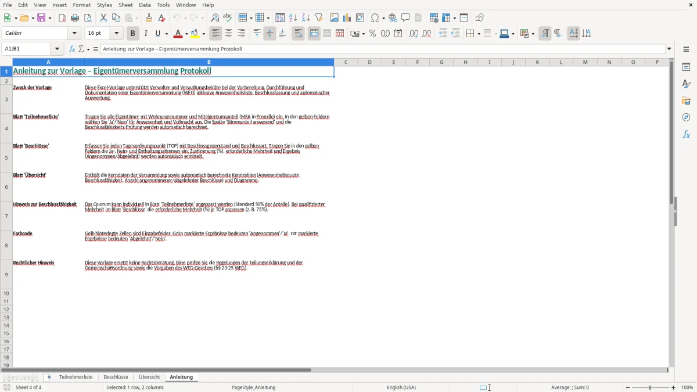The image size is (697, 392).
Task: Select row 5 header
Action: [x=6, y=157]
